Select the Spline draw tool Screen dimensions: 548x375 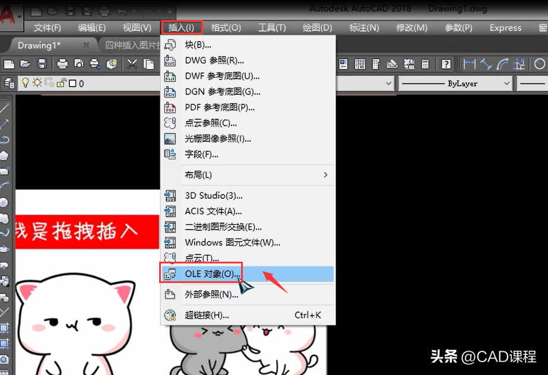click(4, 233)
